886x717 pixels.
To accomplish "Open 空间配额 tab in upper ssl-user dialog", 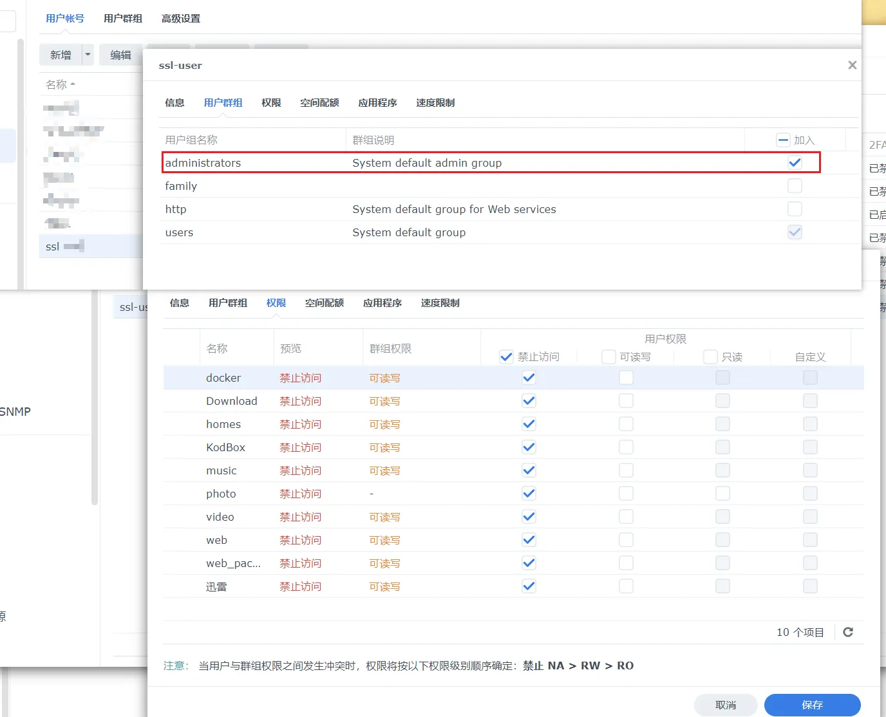I will click(x=319, y=103).
